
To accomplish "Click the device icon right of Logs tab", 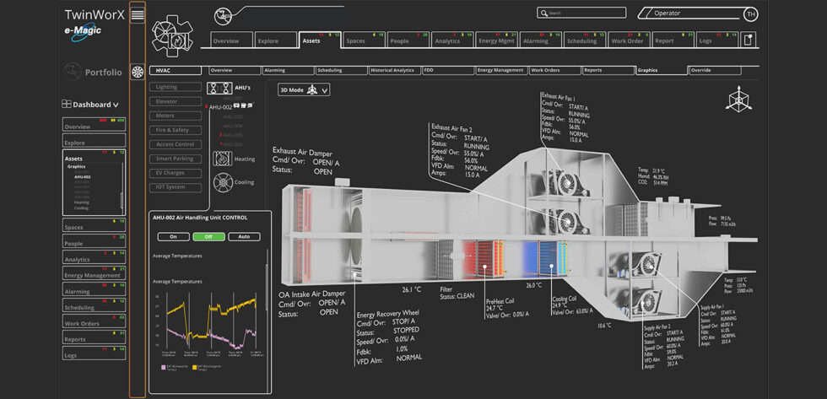I will 748,40.
